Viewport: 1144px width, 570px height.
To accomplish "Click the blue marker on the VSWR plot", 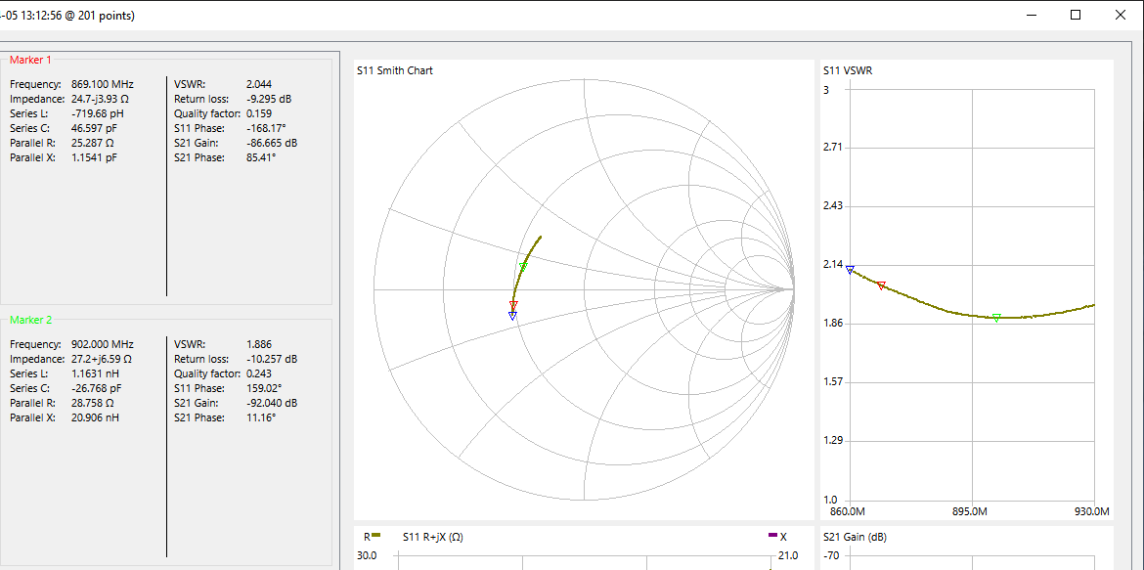I will [850, 270].
